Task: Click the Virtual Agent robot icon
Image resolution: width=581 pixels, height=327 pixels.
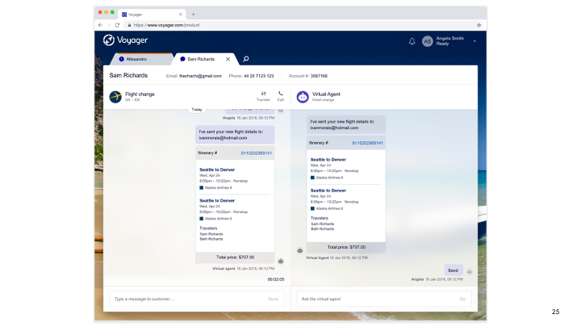Action: 303,97
